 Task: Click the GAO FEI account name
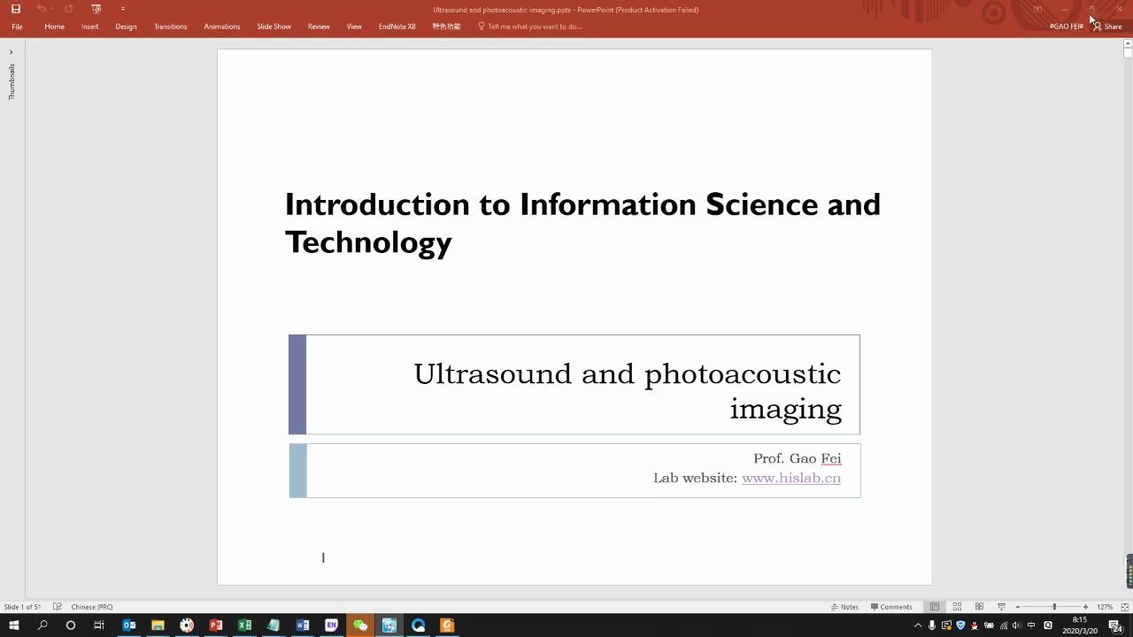tap(1066, 27)
